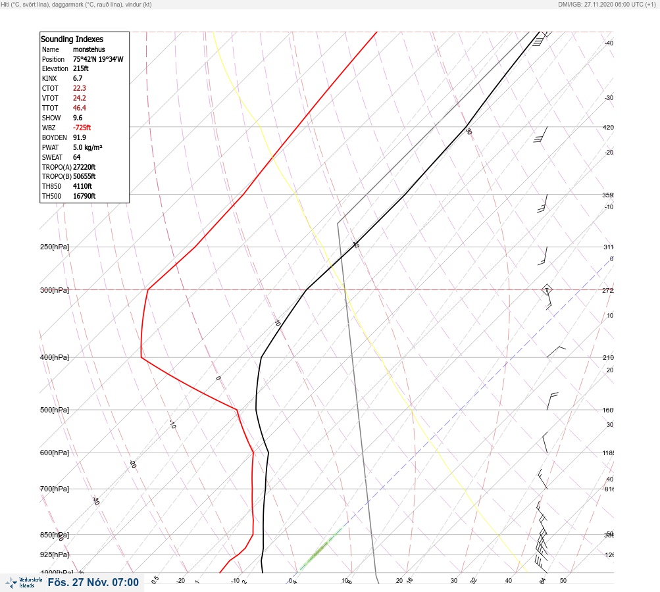
Task: Click the 210 height label on right
Action: pyautogui.click(x=608, y=357)
